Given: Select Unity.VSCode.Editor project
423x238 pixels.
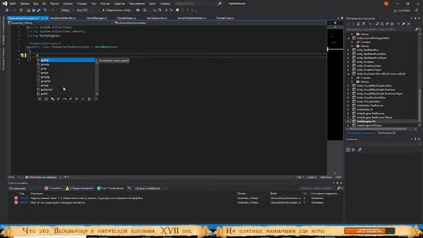Looking at the screenshot, I should tap(368, 101).
